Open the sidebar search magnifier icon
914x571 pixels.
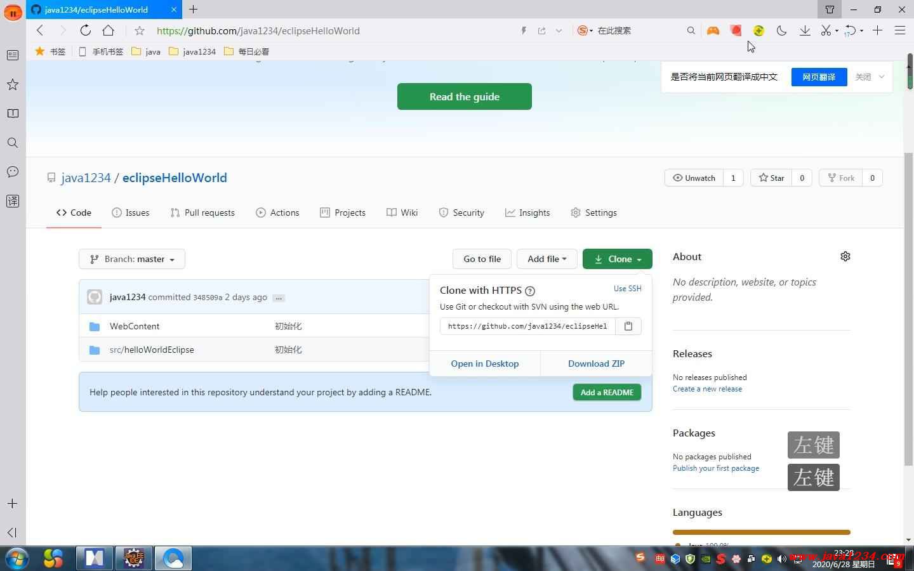(12, 143)
